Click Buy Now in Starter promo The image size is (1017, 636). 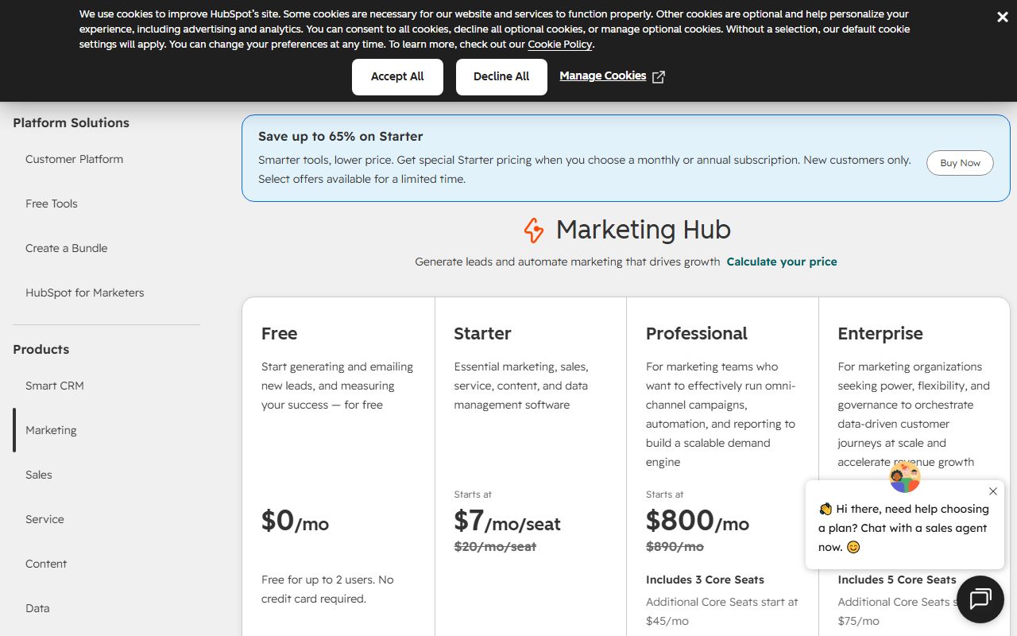pyautogui.click(x=960, y=163)
